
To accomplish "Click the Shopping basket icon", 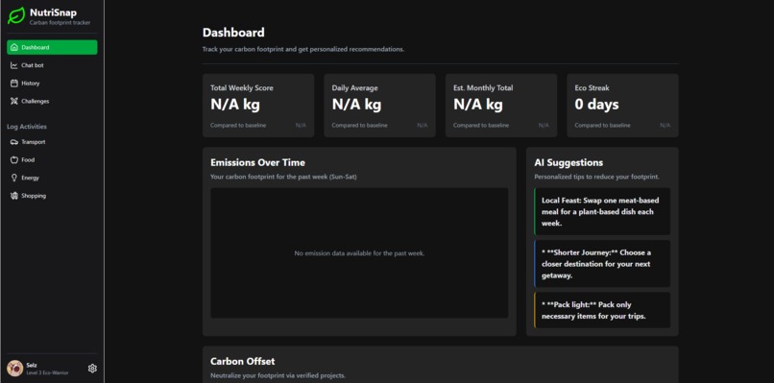I will pos(13,196).
